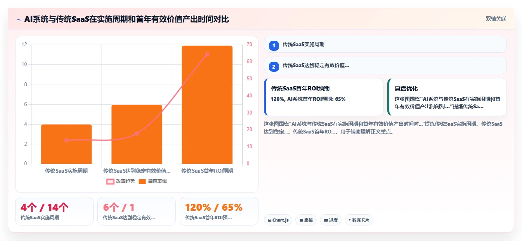Select the 进度 tag
The height and width of the screenshot is (241, 522).
[331, 220]
